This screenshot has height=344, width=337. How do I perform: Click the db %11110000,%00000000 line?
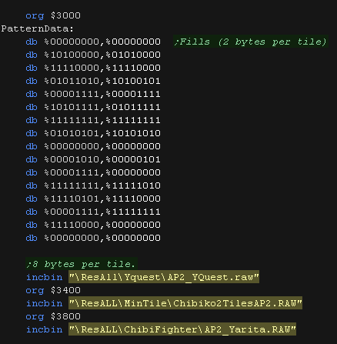pyautogui.click(x=93, y=225)
